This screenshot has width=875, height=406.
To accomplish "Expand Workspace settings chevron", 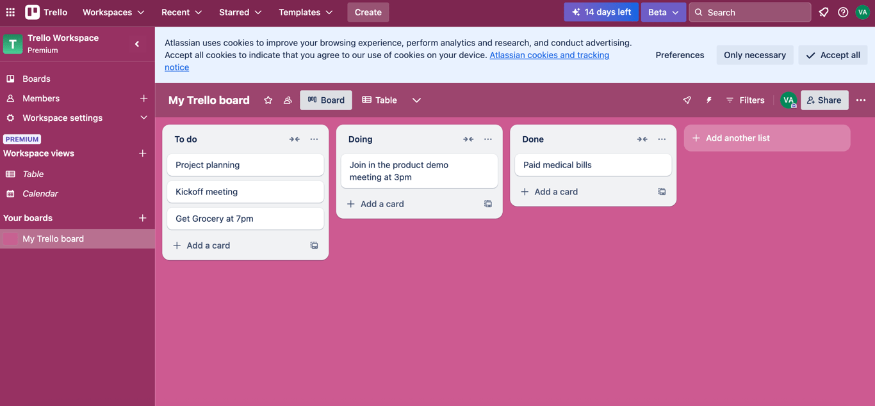I will pyautogui.click(x=143, y=118).
